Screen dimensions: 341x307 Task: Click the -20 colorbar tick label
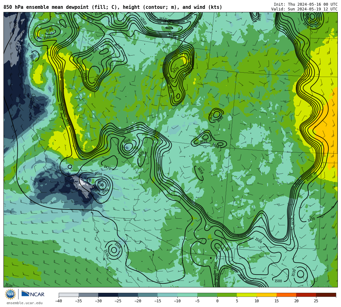click(138, 301)
